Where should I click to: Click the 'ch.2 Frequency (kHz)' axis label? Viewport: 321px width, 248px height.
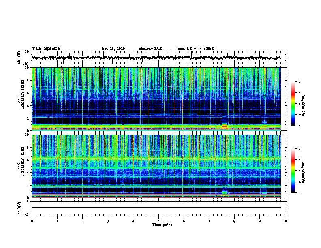[21, 161]
